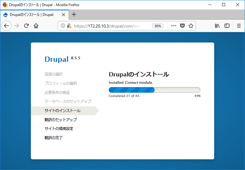The height and width of the screenshot is (170, 245).
Task: Go back using the back arrow
Action: coord(6,26)
